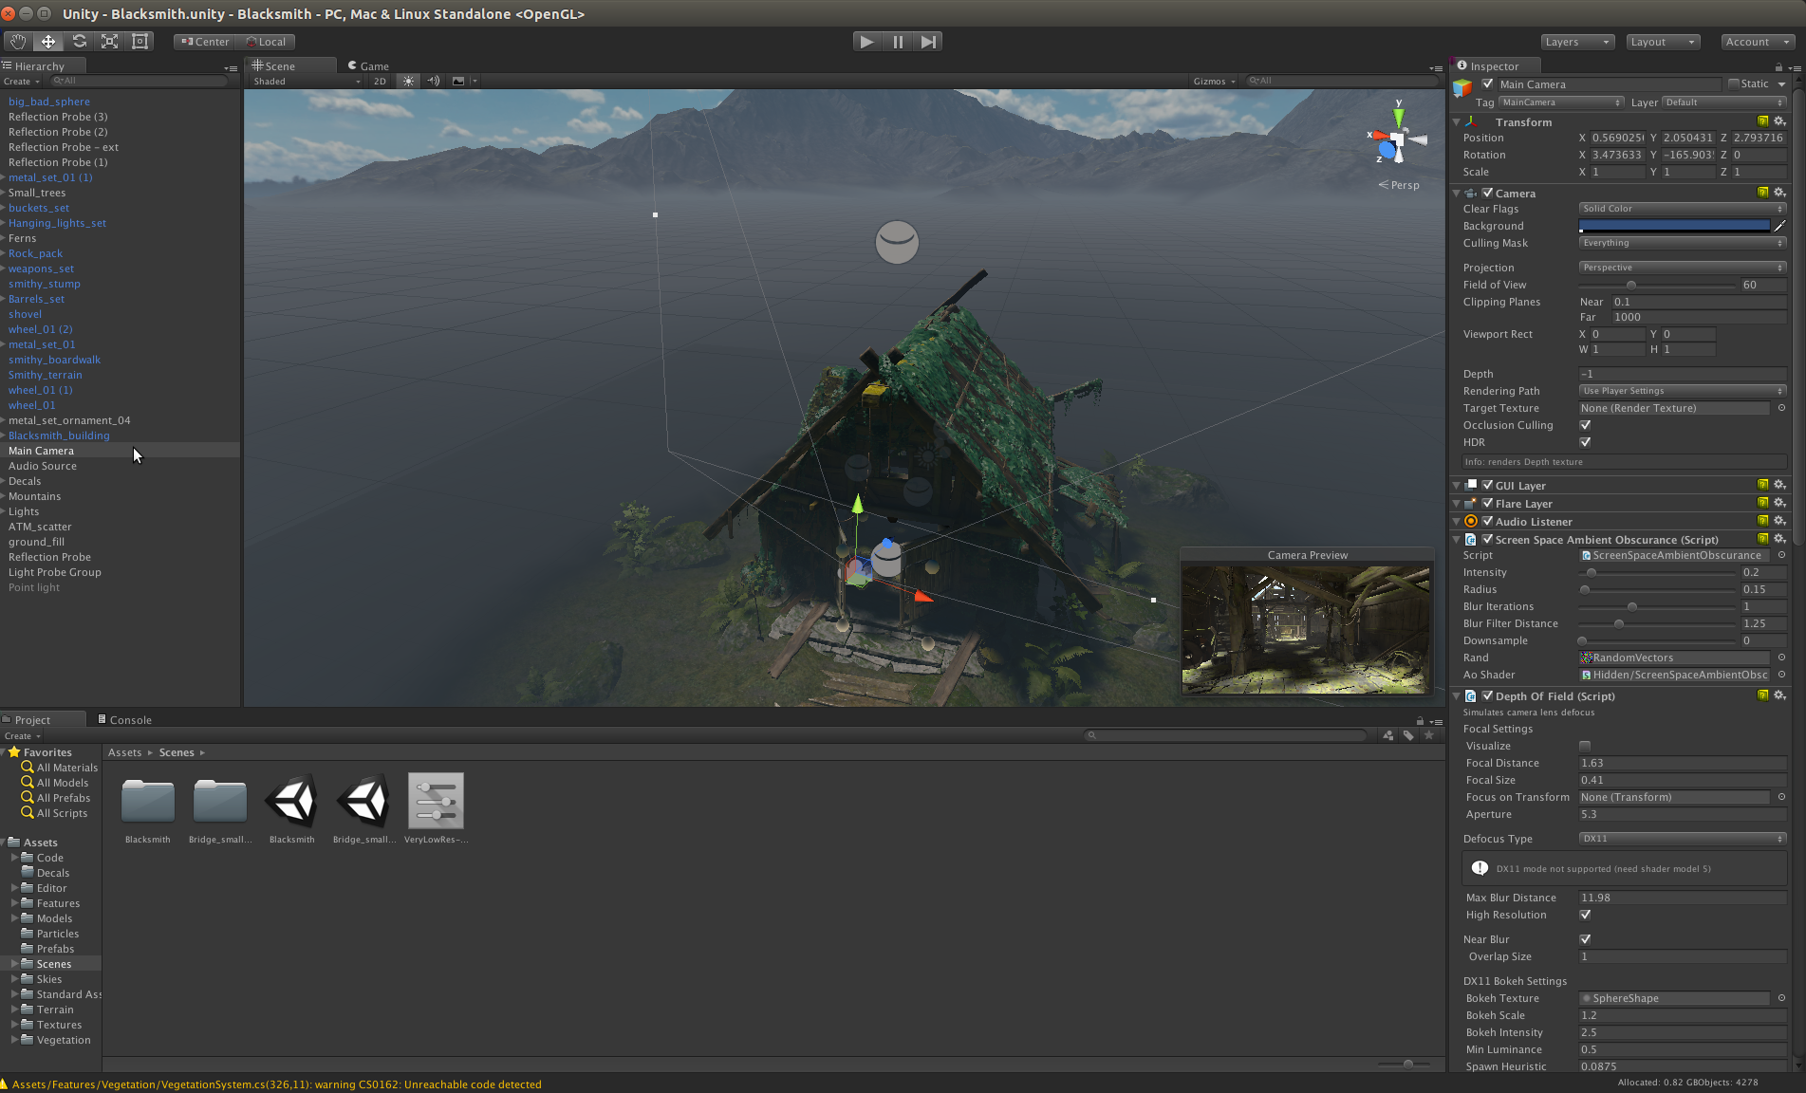Open the Camera component settings gear
The height and width of the screenshot is (1093, 1806).
point(1780,192)
